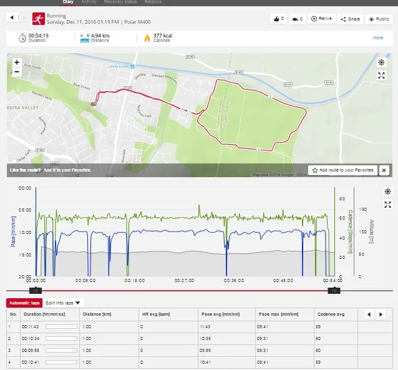Go to the previous training session arrow
Viewport: 398px width, 370px height.
pyautogui.click(x=12, y=17)
